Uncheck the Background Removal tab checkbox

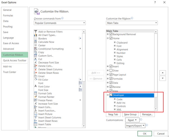[x=111, y=34]
